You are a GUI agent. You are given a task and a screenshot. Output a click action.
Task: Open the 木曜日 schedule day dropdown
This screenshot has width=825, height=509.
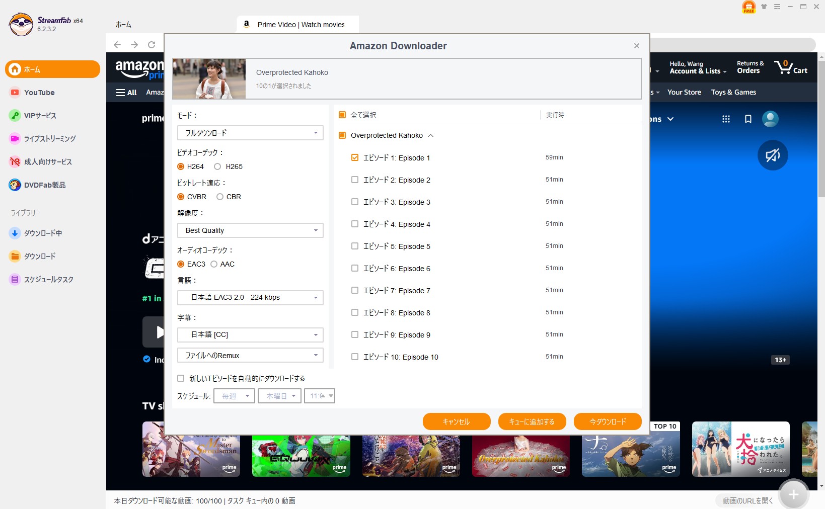[x=280, y=396]
